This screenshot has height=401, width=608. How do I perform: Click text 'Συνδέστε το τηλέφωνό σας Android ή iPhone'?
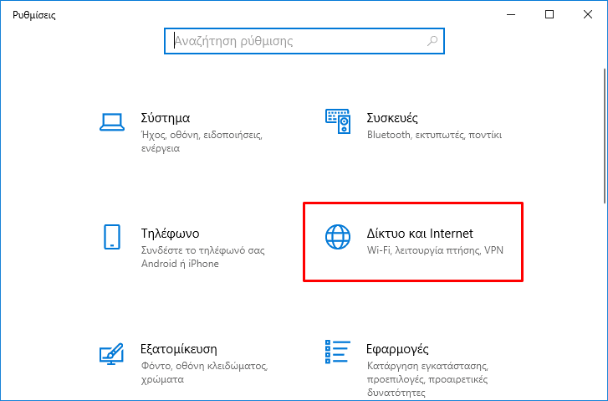pyautogui.click(x=202, y=257)
